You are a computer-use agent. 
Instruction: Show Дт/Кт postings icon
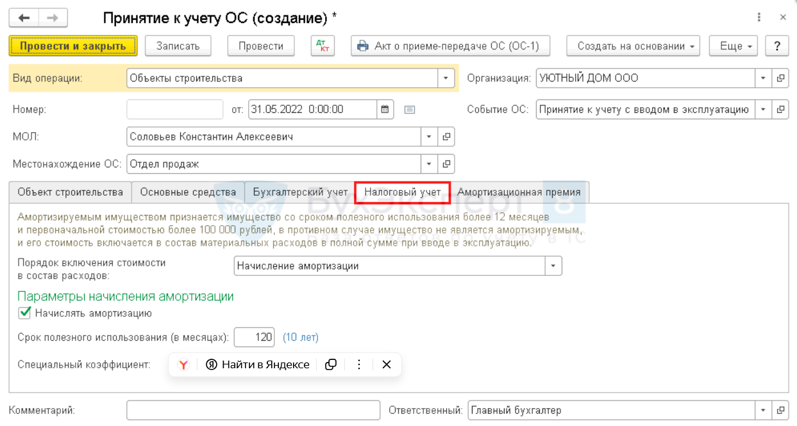(x=323, y=46)
